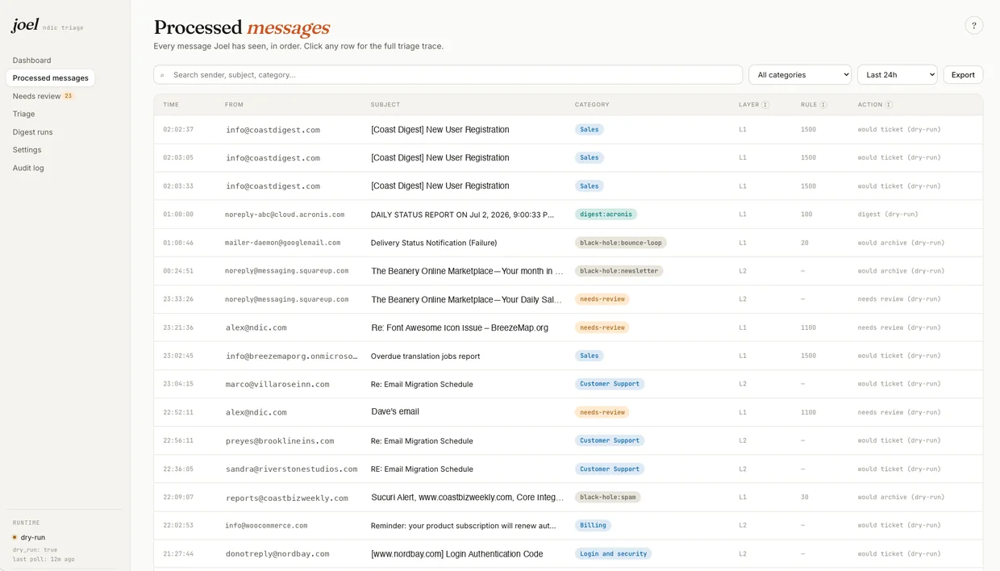Click rule 30 in Sucuri Alert row

coord(805,498)
